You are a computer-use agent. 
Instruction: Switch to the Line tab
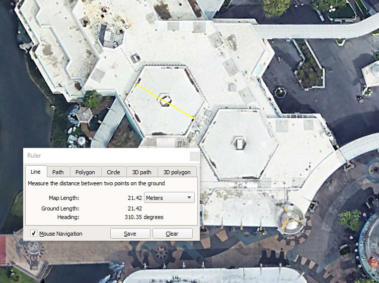(36, 172)
